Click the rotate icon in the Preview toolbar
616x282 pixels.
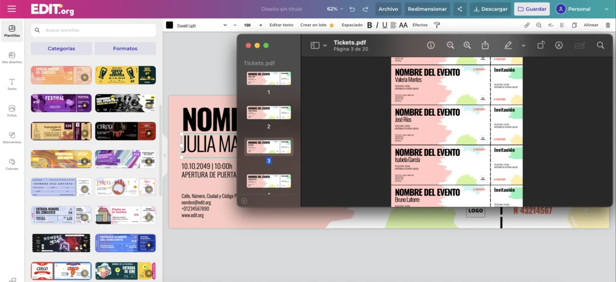[541, 46]
